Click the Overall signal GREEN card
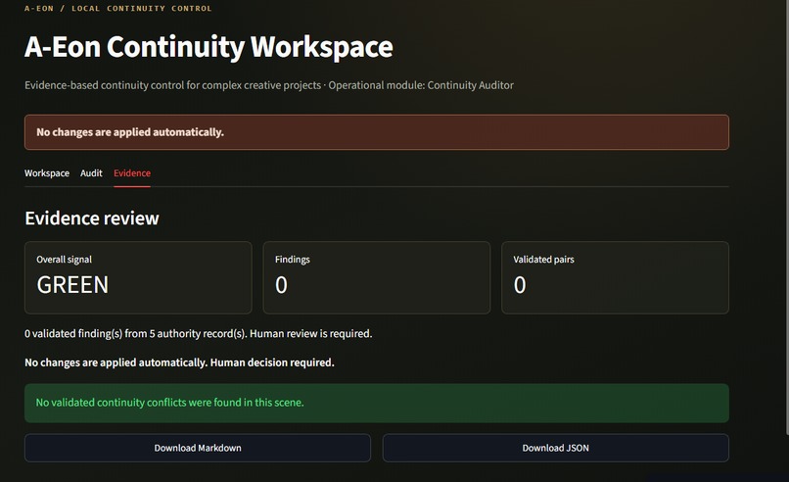The image size is (789, 482). point(138,277)
